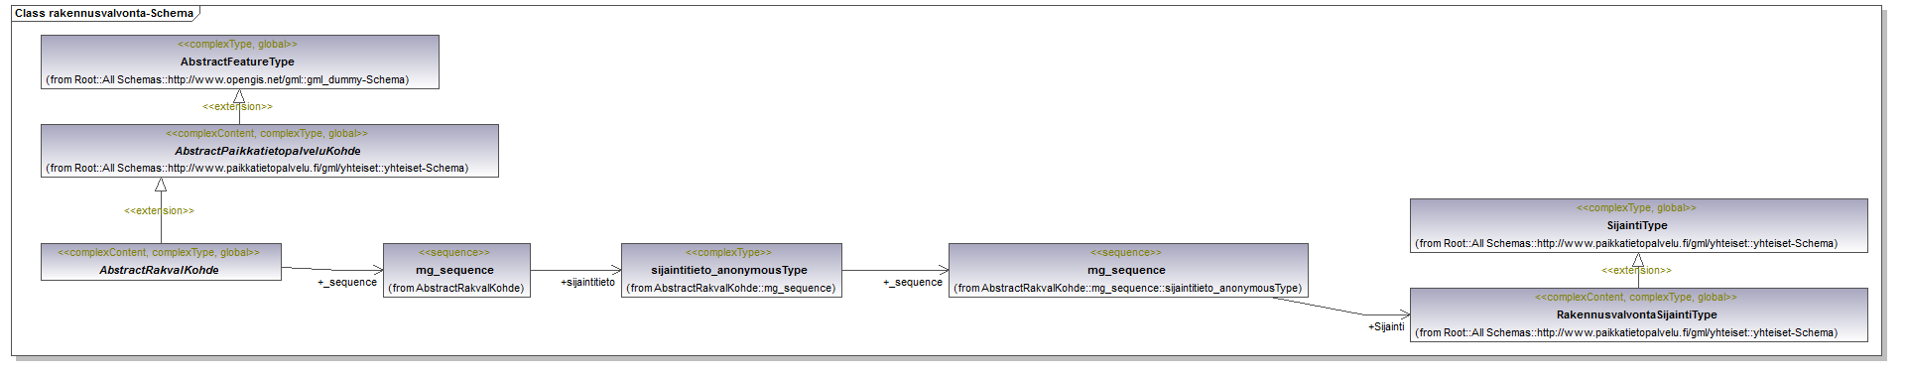
Task: Click inheritance arrowhead under AbstractPaikkatietopalveluKohde
Action: pos(161,185)
